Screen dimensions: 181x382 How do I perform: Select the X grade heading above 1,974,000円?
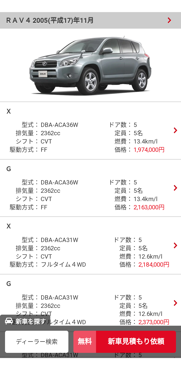[9, 111]
